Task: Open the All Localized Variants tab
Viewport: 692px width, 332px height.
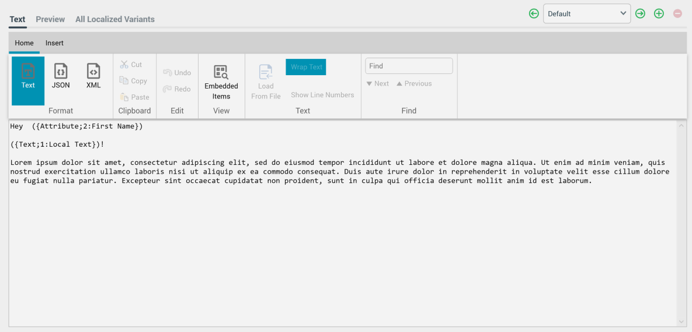Action: click(x=115, y=19)
